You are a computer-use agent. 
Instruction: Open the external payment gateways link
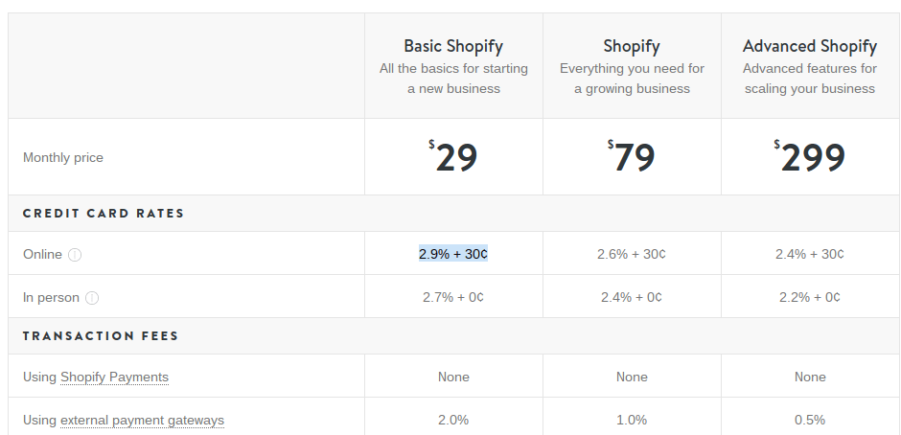[x=142, y=420]
